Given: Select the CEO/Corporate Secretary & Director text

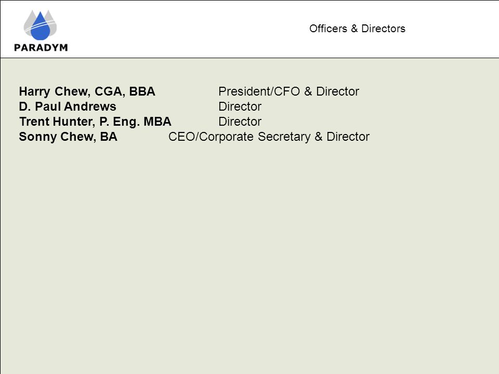Looking at the screenshot, I should [x=269, y=137].
